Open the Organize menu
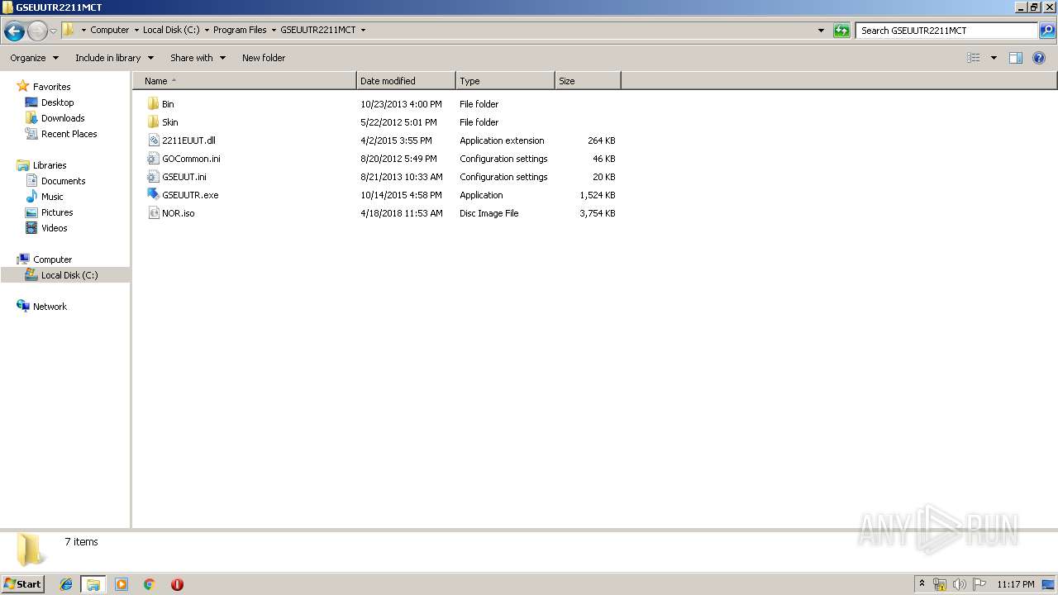The image size is (1058, 595). click(x=35, y=58)
